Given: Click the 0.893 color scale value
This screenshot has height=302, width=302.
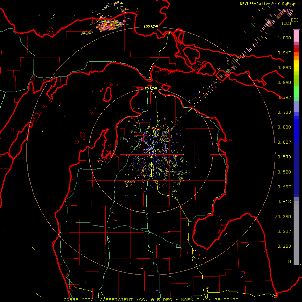Looking at the screenshot, I should (284, 67).
